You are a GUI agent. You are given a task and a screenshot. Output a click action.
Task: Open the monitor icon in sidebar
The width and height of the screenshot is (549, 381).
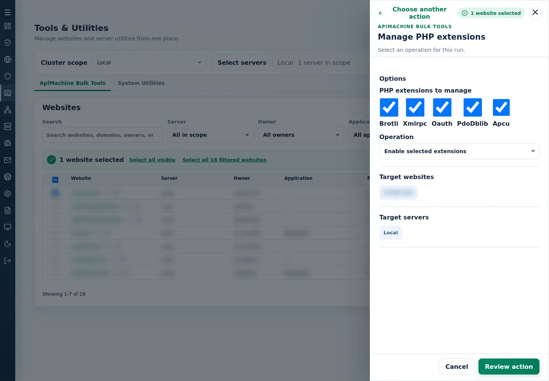tap(8, 227)
